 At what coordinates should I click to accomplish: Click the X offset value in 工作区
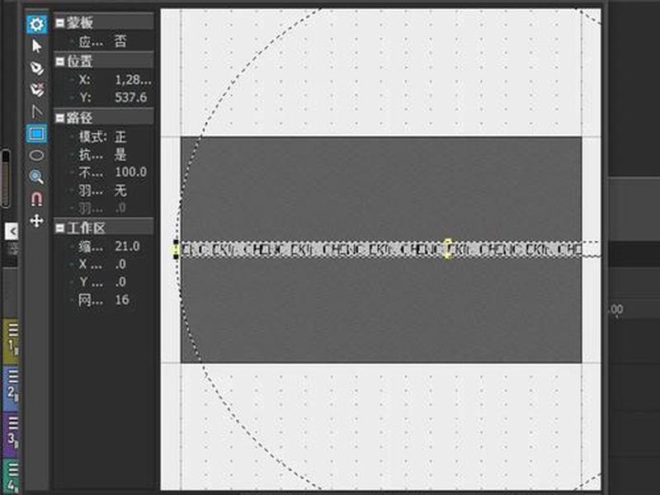click(120, 264)
